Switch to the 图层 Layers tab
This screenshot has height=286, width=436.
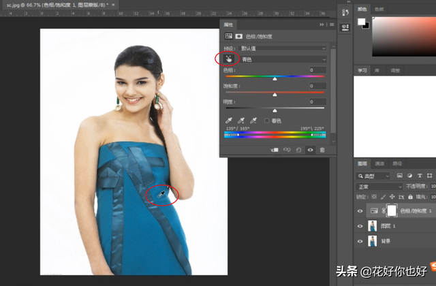click(362, 163)
